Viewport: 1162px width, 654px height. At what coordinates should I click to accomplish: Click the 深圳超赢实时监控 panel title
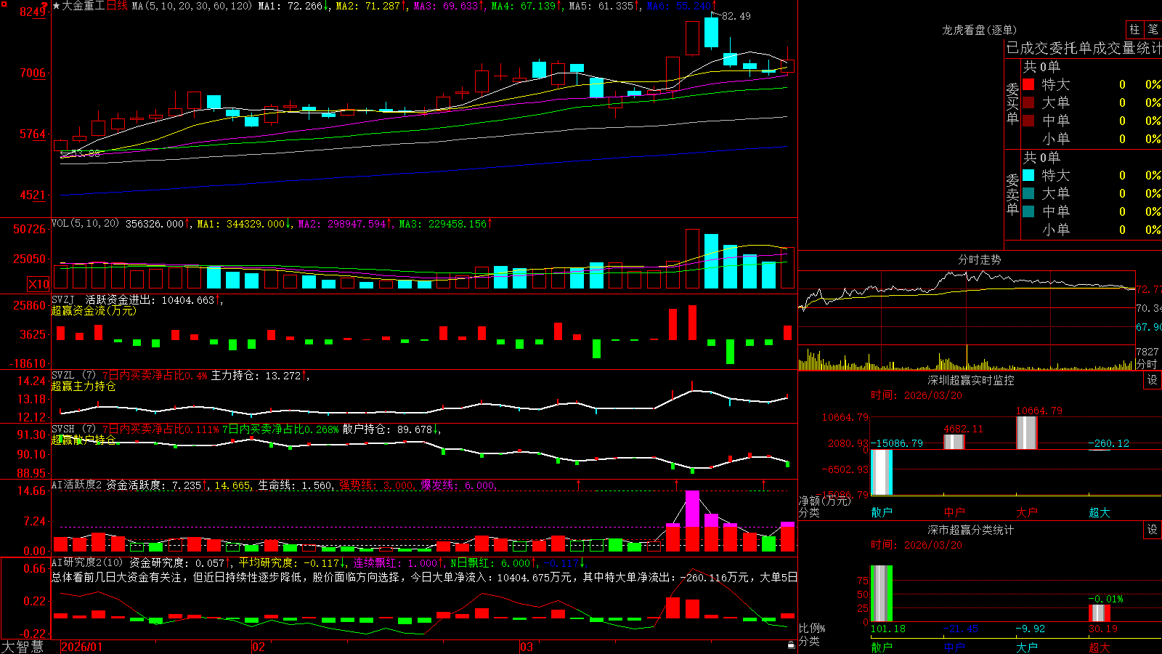click(971, 380)
